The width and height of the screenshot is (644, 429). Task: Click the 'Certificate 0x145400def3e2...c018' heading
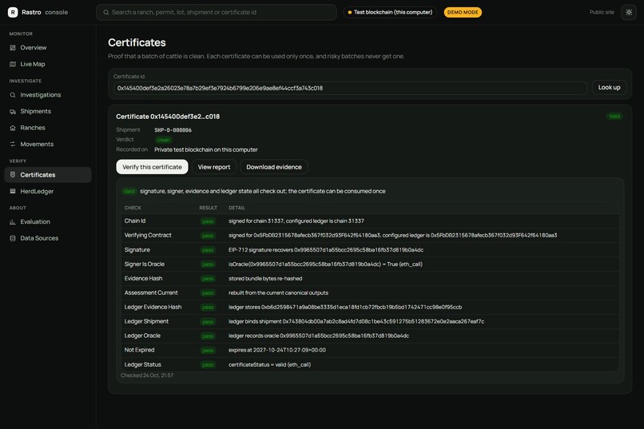168,117
